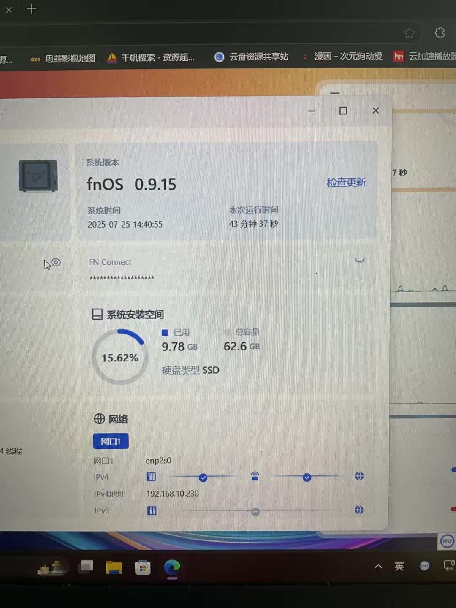Click the total capacity value 62.6 GB
This screenshot has height=608, width=456.
point(242,346)
